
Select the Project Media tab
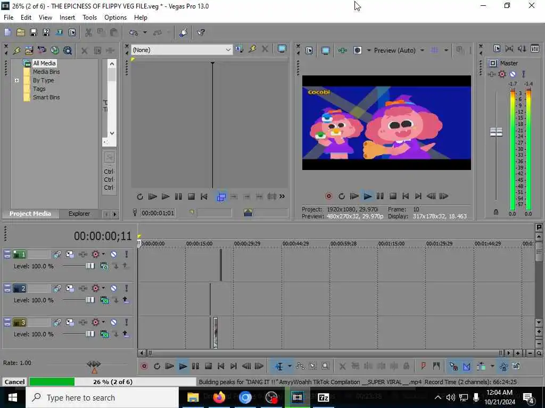30,214
